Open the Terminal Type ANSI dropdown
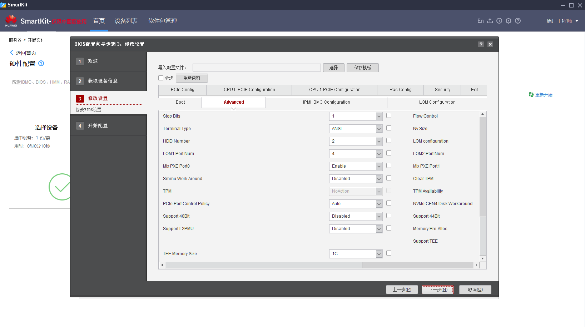585x327 pixels. (x=356, y=129)
